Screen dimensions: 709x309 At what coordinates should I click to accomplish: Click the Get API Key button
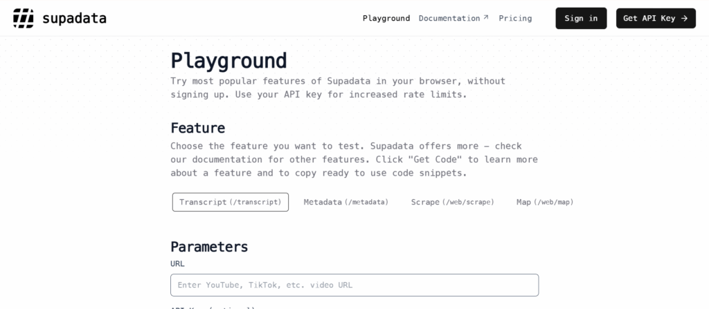coord(656,19)
